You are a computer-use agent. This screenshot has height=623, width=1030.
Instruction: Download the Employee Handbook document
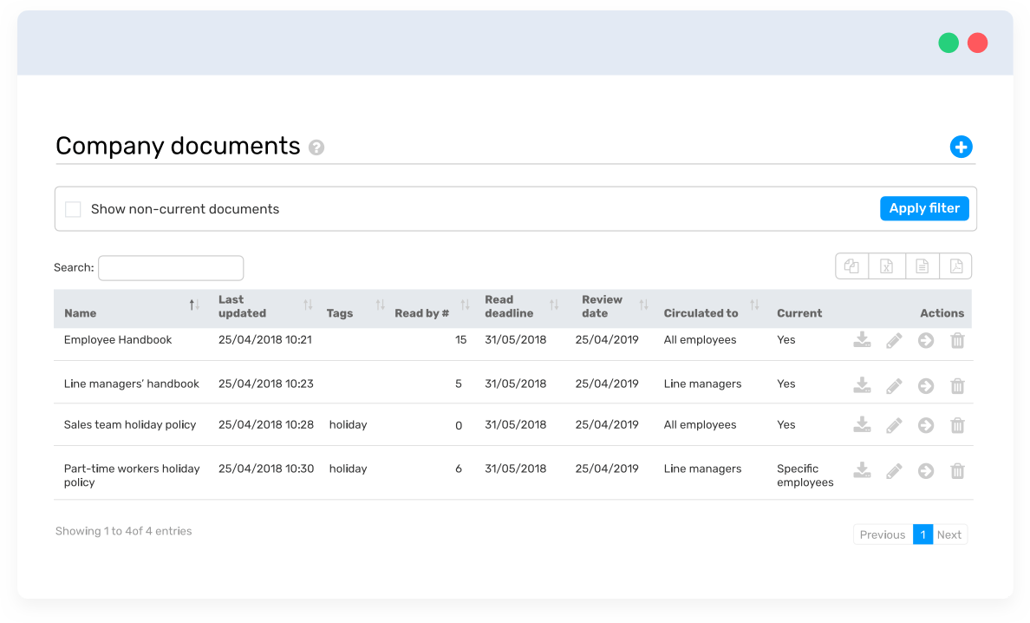point(862,340)
